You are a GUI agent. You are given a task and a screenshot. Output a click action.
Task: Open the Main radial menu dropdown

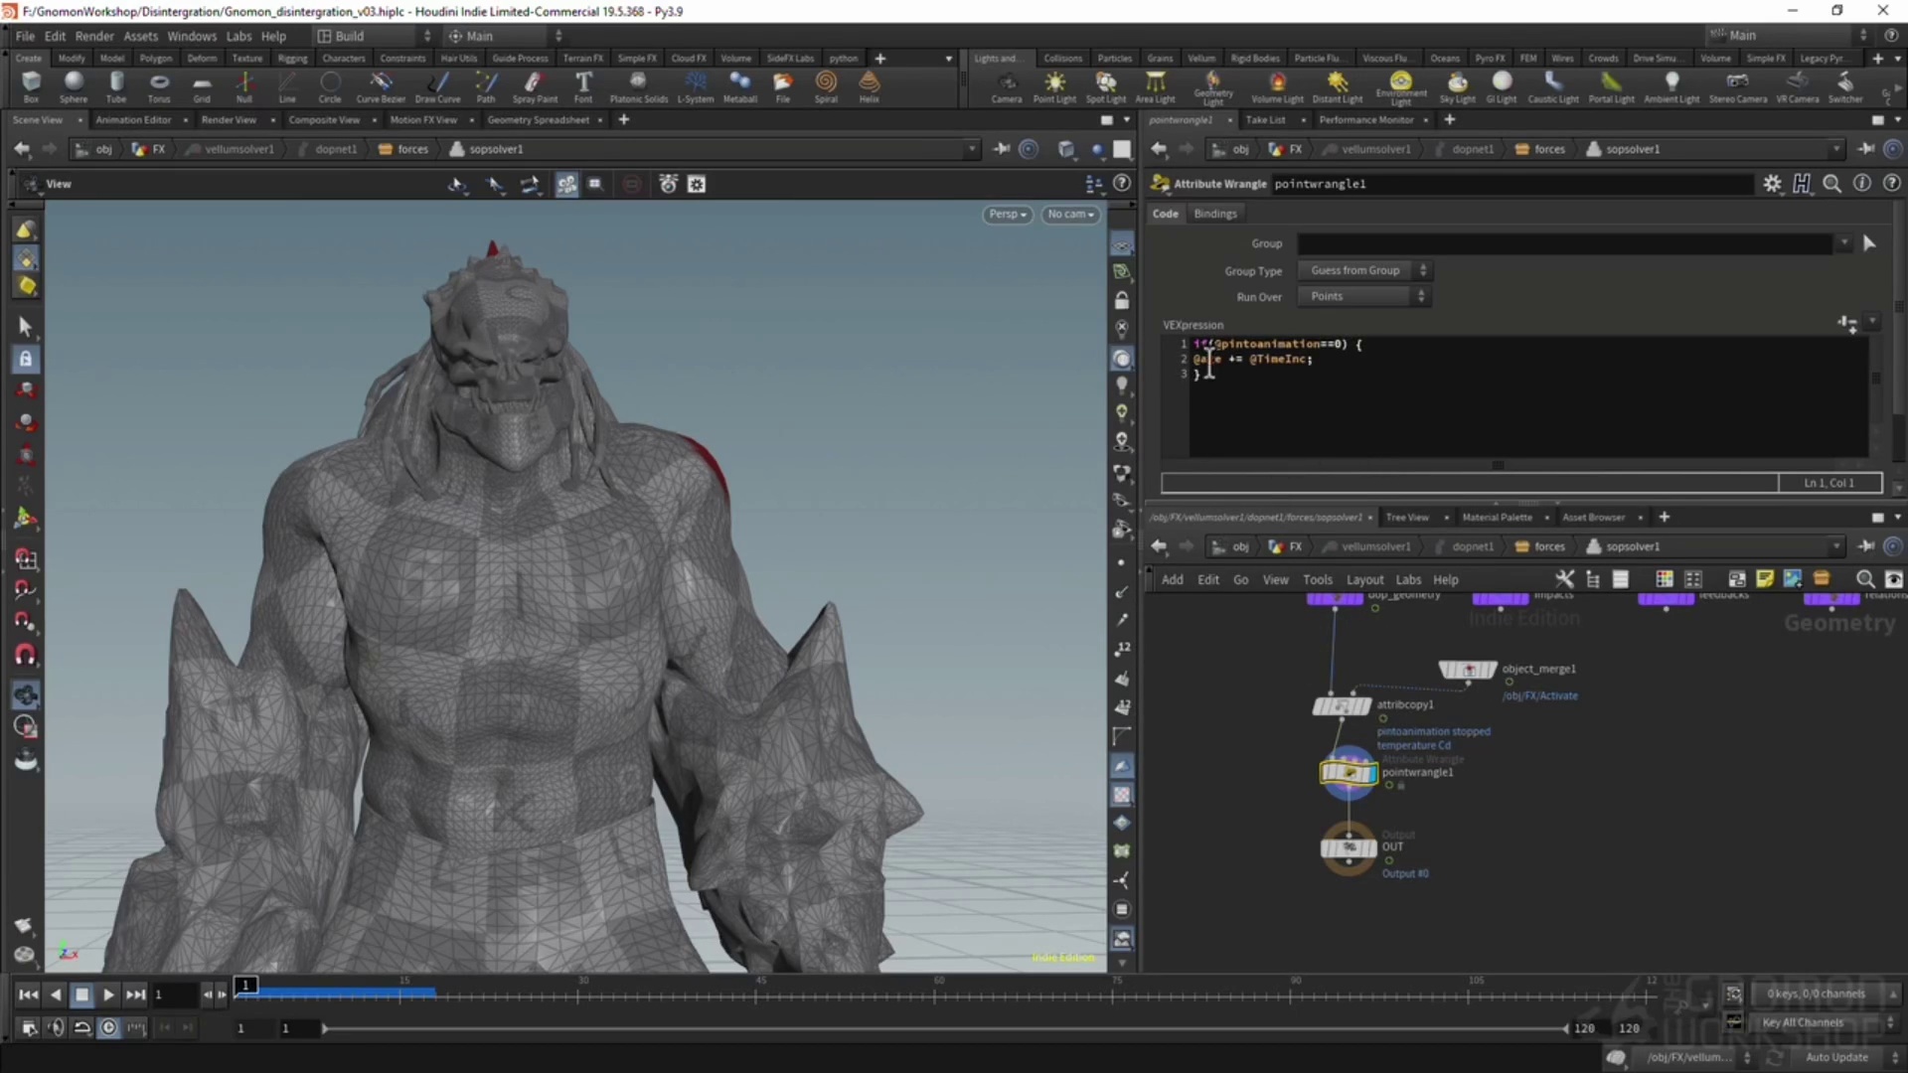click(505, 36)
